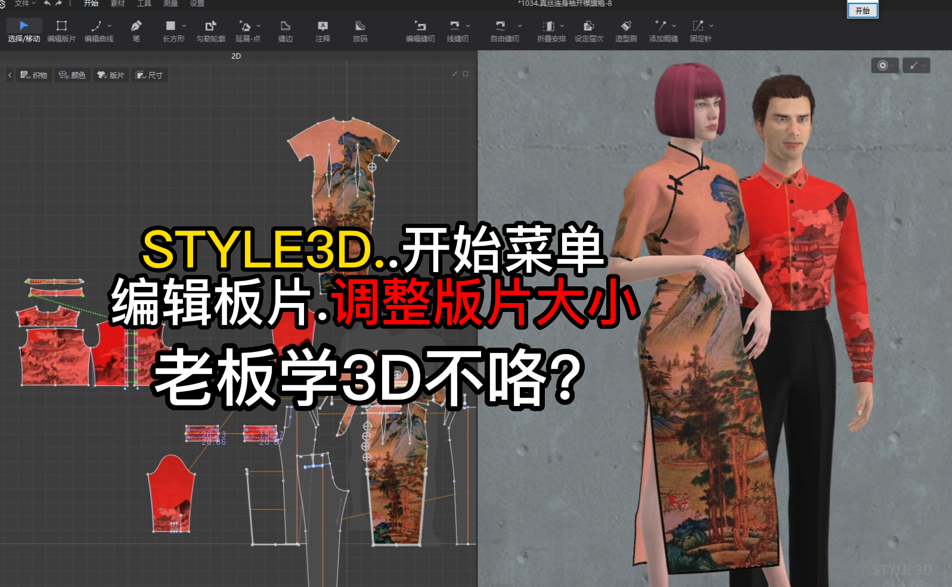Switch to the 开始 (Start) ribbon tab
This screenshot has width=952, height=587.
coord(91,4)
